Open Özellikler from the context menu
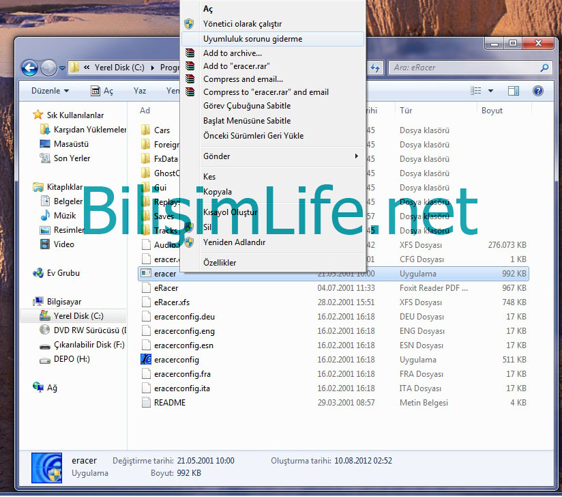562x497 pixels. tap(273, 263)
